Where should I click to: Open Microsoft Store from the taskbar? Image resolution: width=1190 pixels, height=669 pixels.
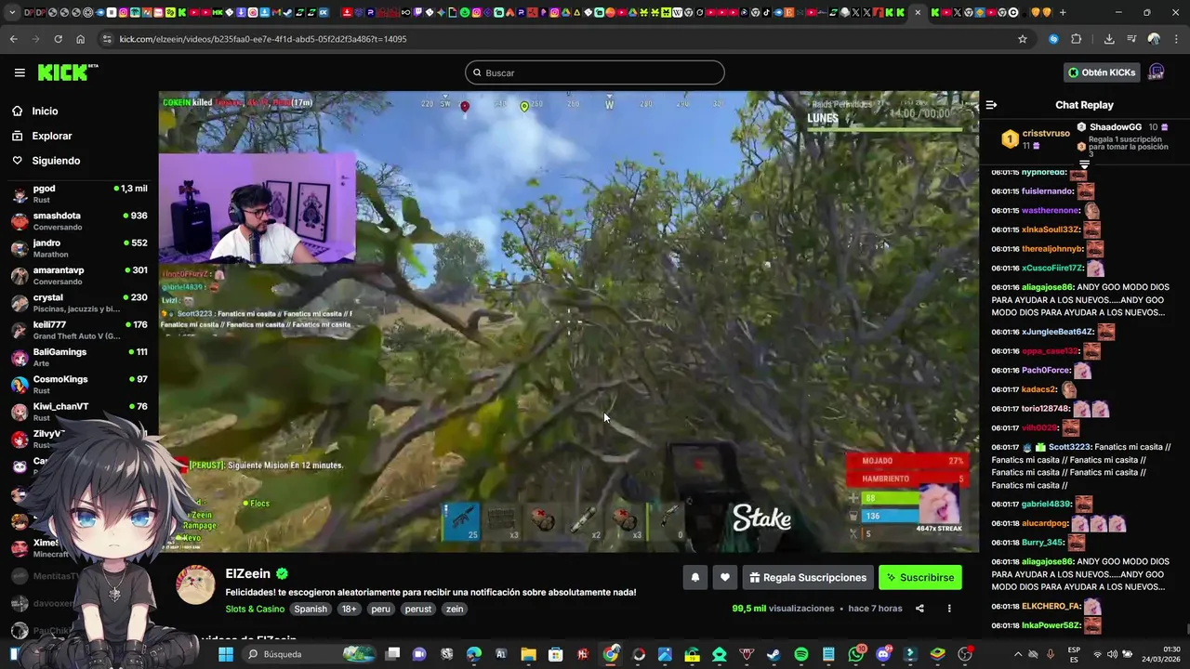[556, 654]
